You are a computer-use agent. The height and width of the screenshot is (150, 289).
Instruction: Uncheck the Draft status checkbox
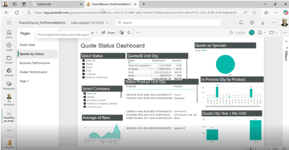(x=83, y=71)
